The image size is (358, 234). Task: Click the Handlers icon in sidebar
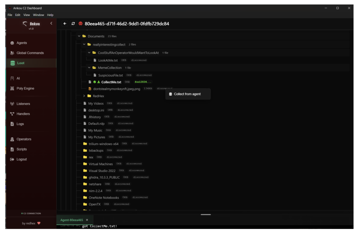tap(12, 114)
